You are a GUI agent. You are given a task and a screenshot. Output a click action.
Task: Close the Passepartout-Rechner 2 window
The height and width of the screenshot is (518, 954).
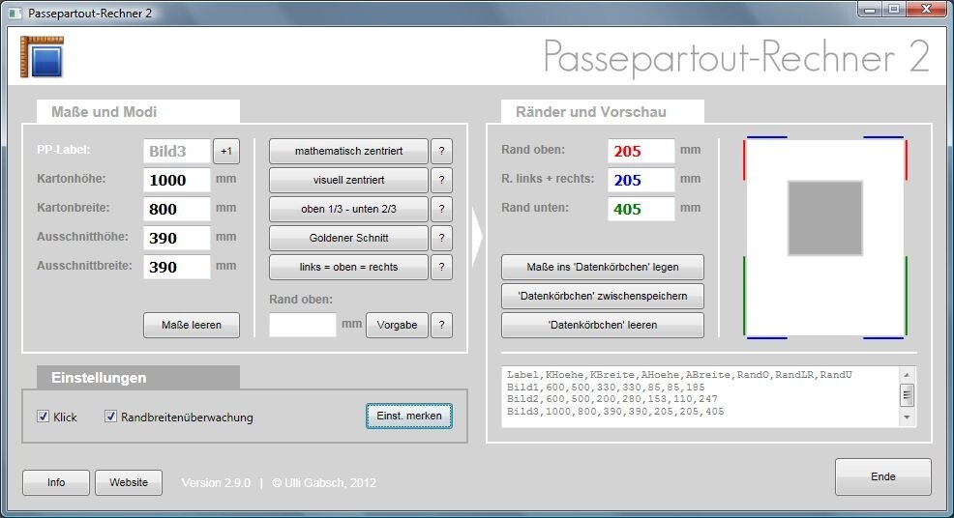(x=926, y=9)
